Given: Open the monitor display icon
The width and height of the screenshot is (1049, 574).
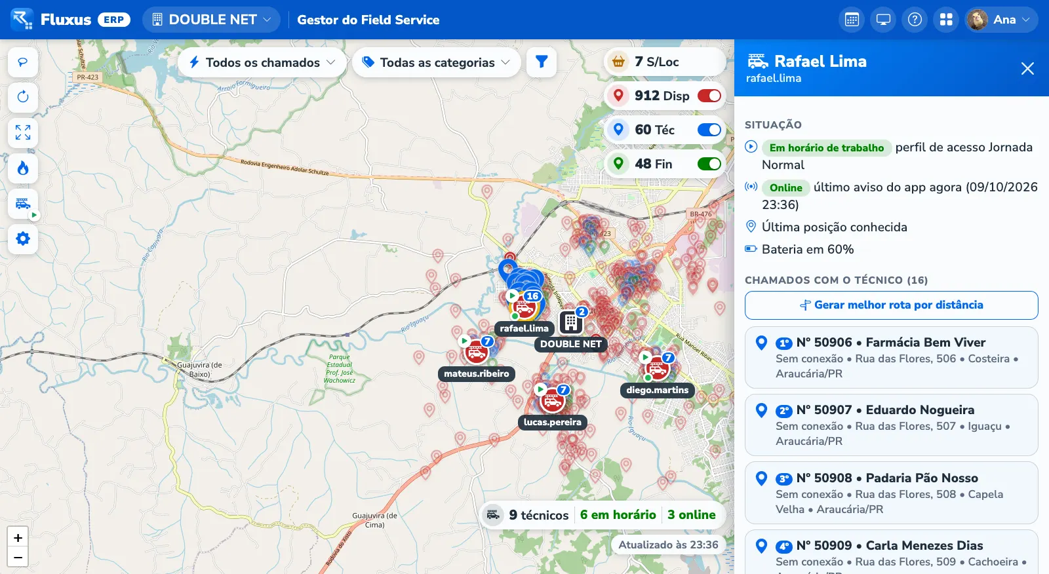Looking at the screenshot, I should pyautogui.click(x=883, y=20).
